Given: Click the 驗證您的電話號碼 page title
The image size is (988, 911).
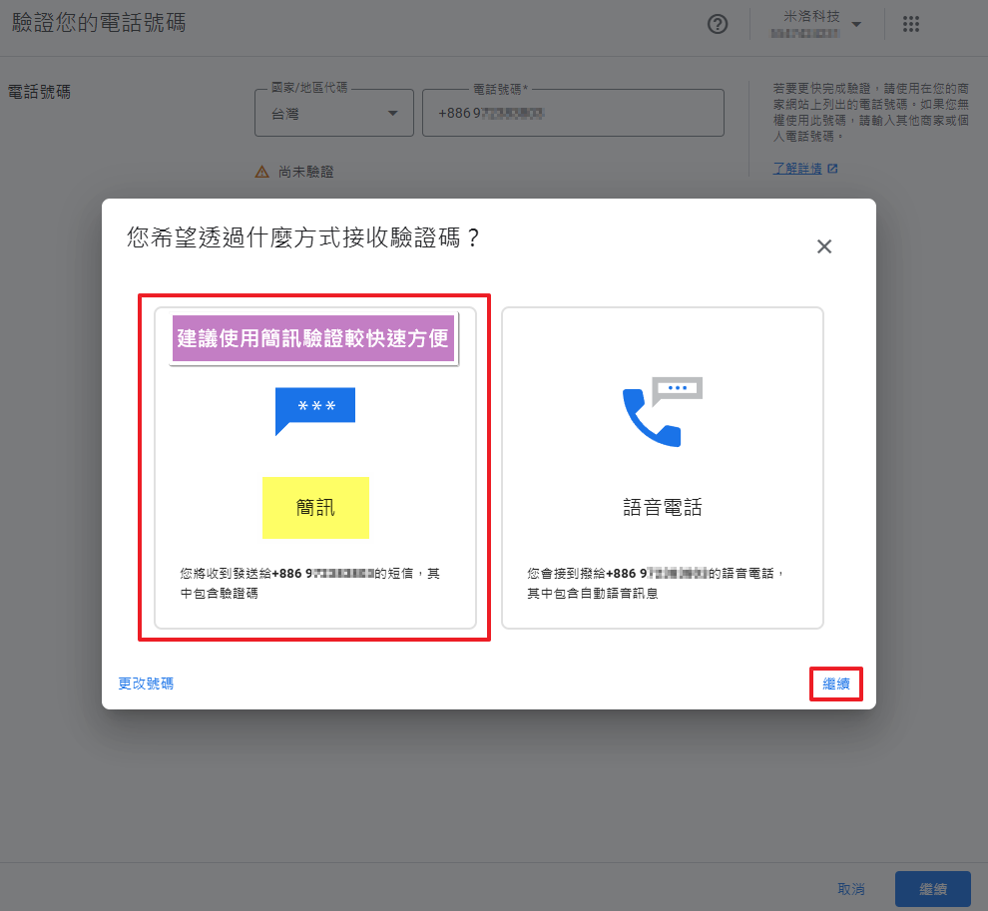Looking at the screenshot, I should coord(98,23).
